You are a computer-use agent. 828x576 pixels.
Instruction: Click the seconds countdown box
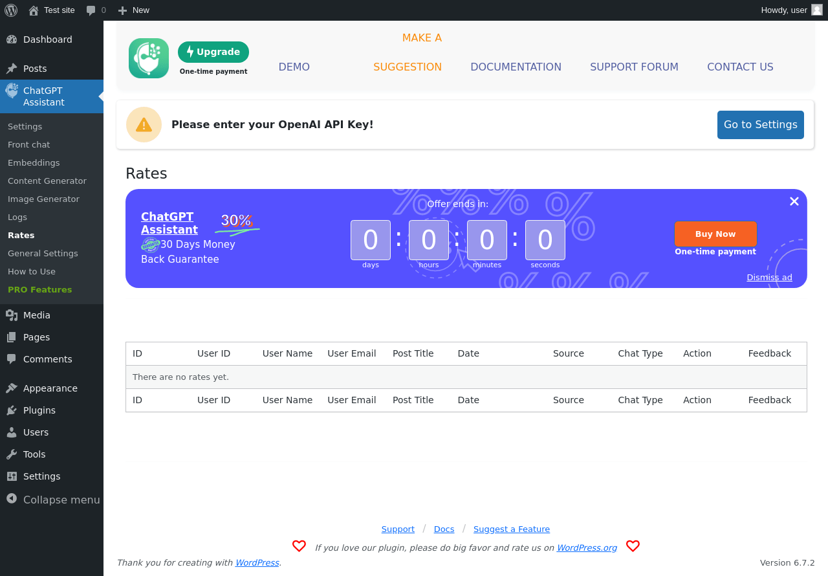point(545,240)
